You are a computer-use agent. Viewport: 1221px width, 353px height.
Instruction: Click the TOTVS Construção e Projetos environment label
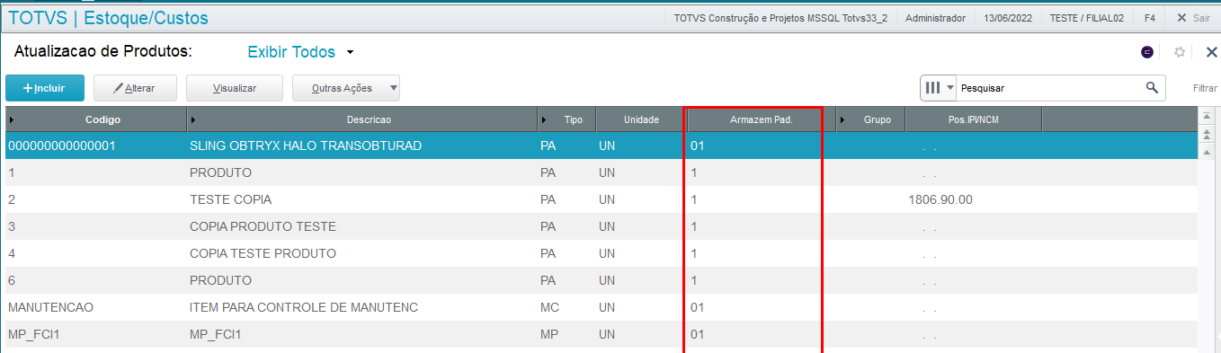pyautogui.click(x=781, y=18)
